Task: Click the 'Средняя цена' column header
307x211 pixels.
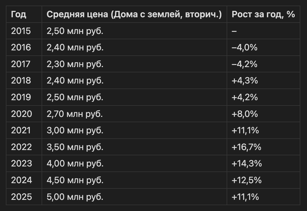Action: tap(134, 14)
